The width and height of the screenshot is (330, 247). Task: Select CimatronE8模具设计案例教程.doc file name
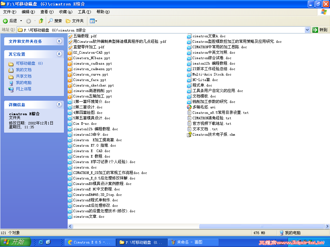(102, 184)
